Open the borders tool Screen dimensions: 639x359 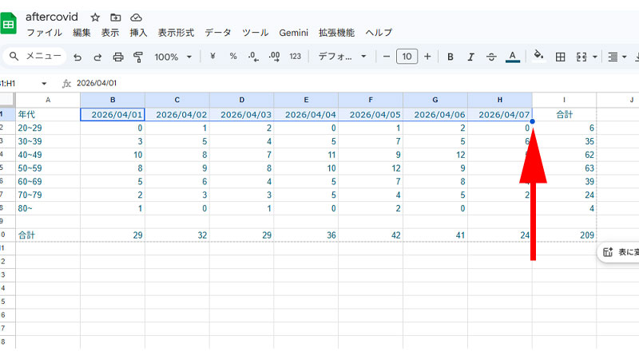coord(561,57)
